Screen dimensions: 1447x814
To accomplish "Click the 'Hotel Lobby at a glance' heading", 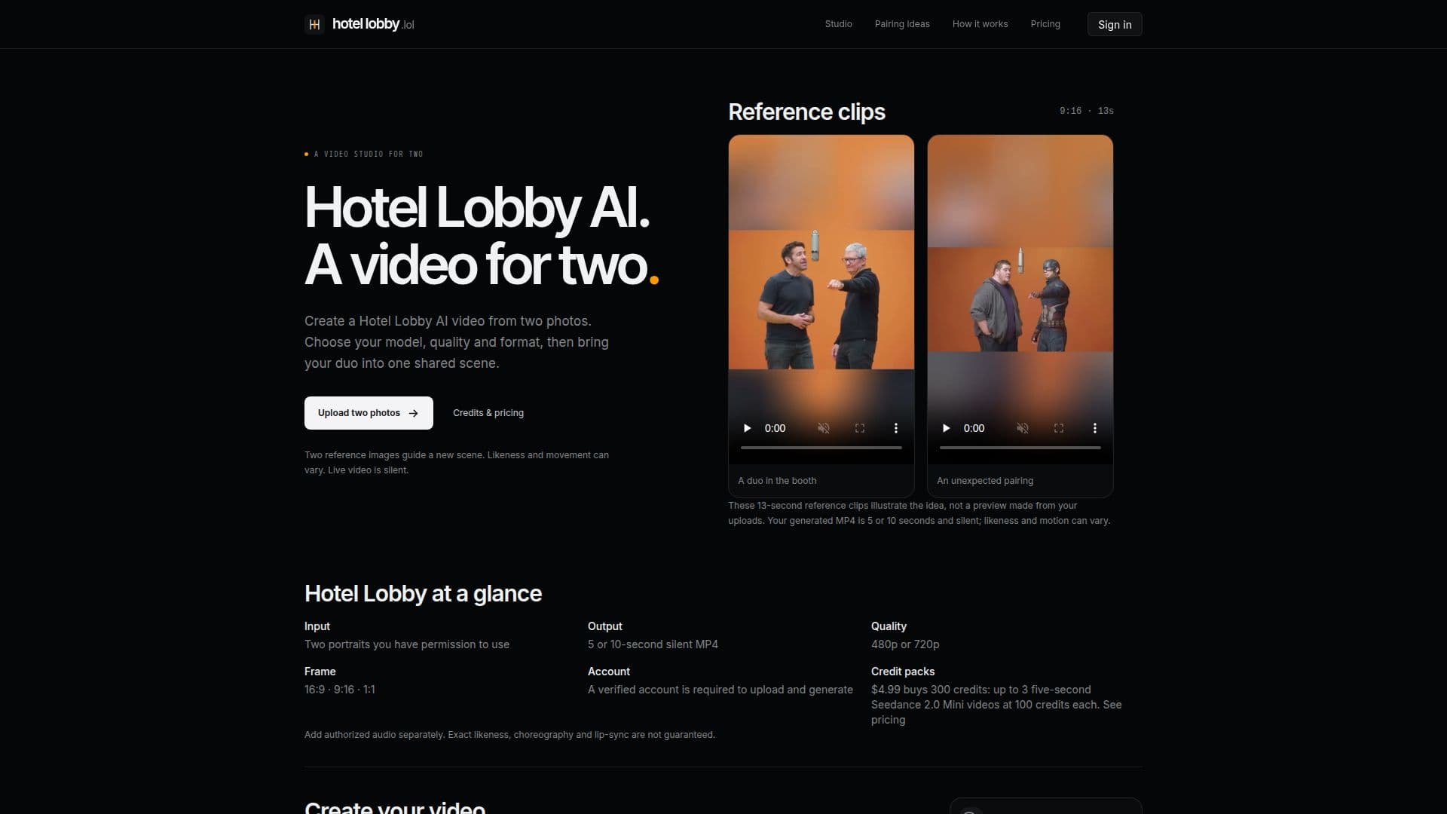I will point(423,594).
